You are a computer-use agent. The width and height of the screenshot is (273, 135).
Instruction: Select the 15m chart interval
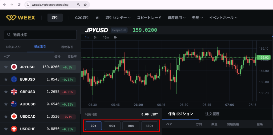tap(106, 37)
